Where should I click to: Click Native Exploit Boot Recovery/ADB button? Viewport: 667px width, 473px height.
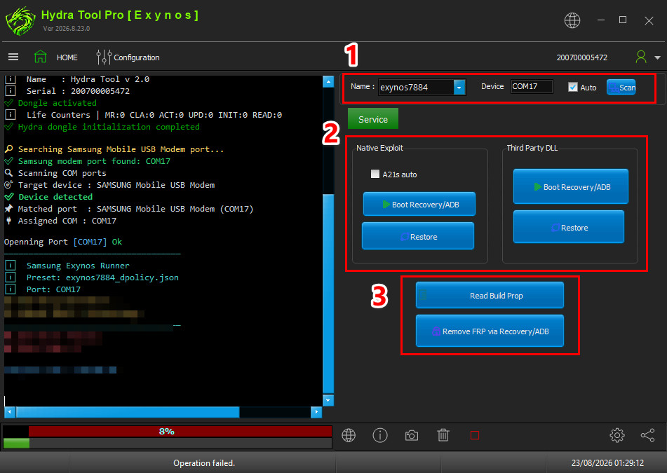pyautogui.click(x=419, y=205)
